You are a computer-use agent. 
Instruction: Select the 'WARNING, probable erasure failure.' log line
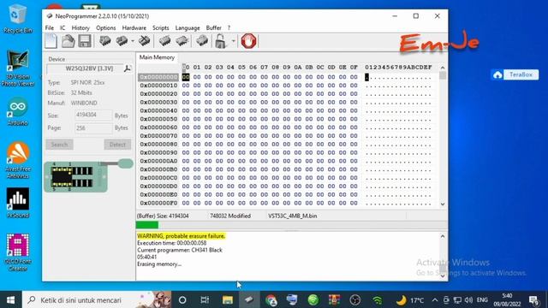pos(181,236)
